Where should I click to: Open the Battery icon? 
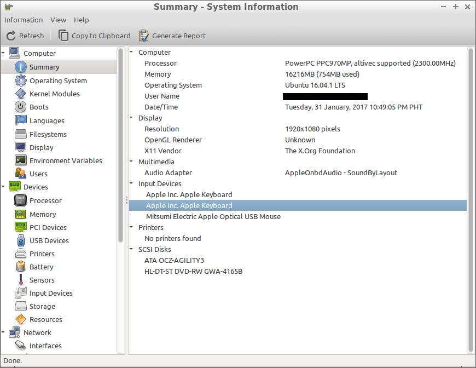[21, 267]
